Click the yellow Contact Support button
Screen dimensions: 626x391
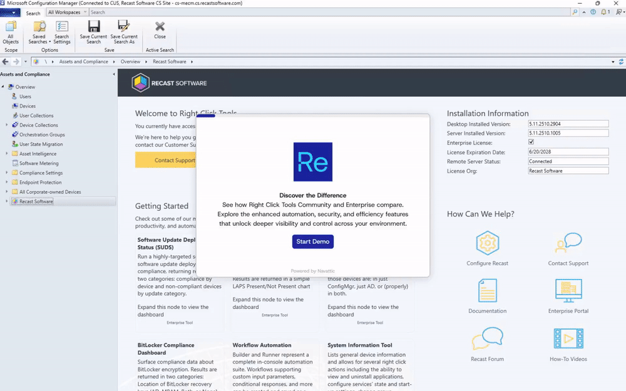click(167, 160)
